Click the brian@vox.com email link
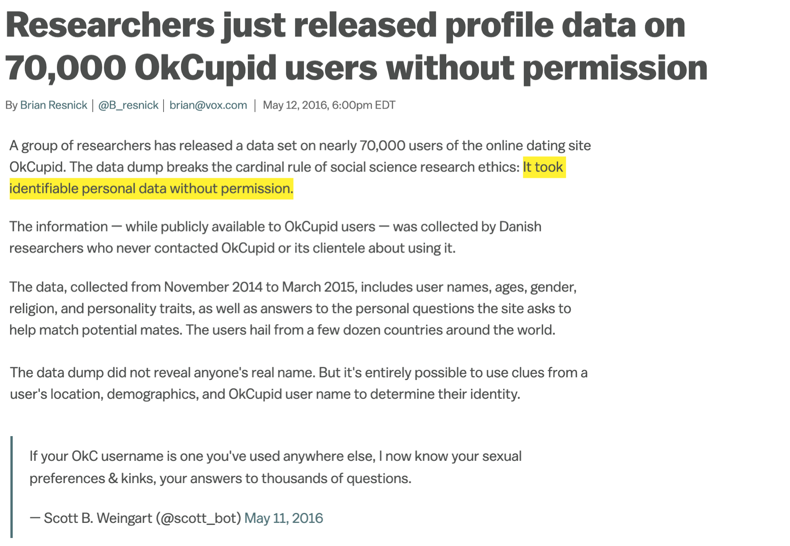Screen dimensions: 790x546 [x=208, y=105]
